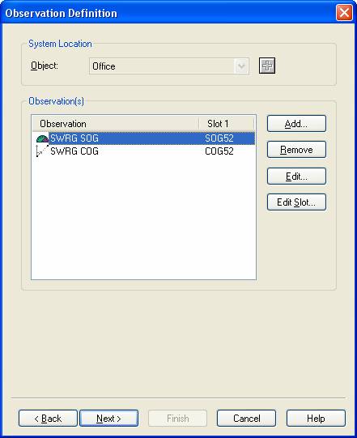Click the Office object combo box
This screenshot has width=357, height=438.
pos(169,66)
